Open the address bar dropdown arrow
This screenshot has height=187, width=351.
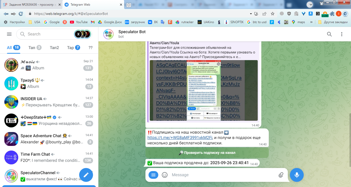click(x=251, y=14)
